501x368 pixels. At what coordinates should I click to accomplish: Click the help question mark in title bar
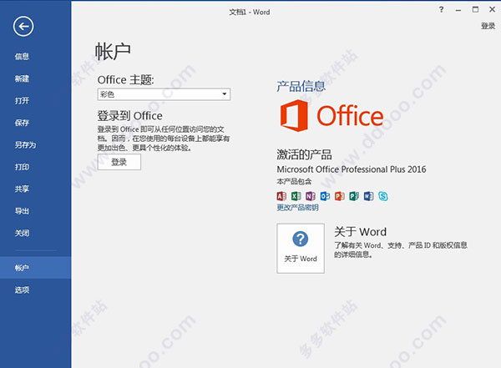coord(441,9)
